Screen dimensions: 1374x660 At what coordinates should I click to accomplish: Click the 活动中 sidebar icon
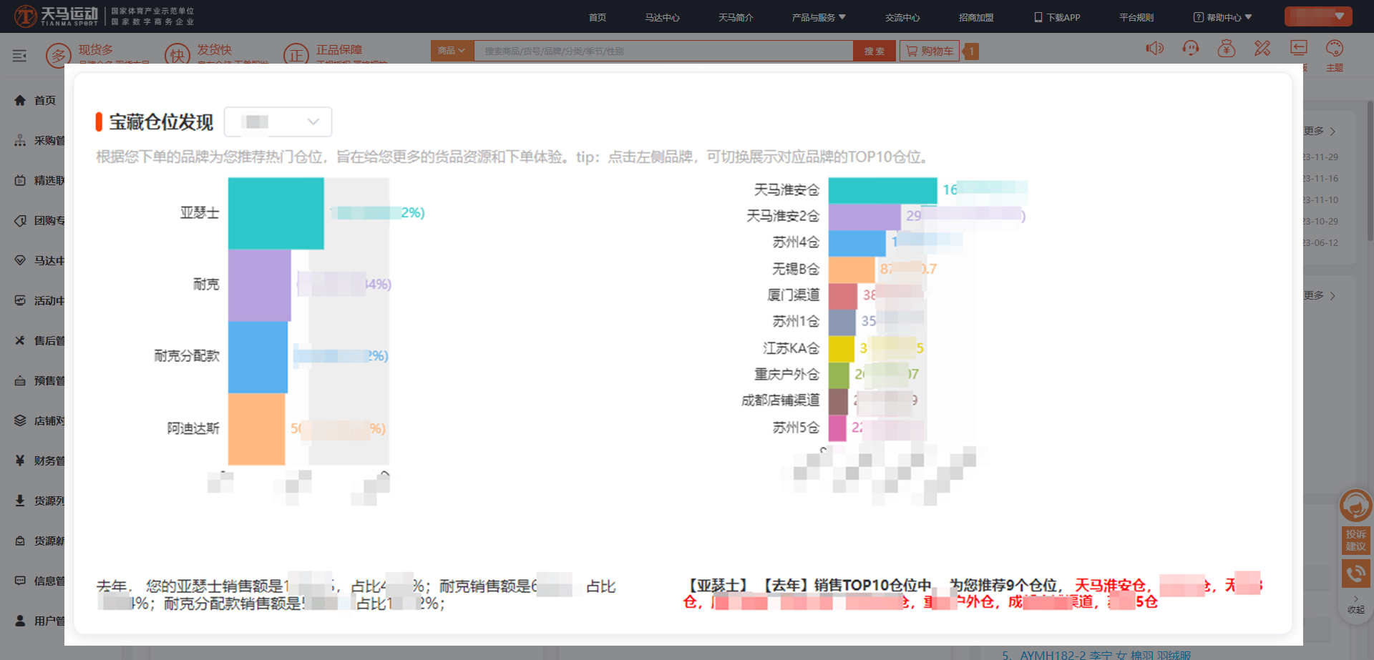click(x=20, y=300)
